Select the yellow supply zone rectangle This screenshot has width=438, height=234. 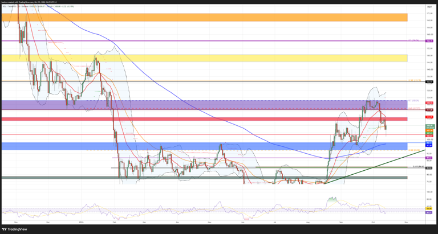tap(205, 58)
